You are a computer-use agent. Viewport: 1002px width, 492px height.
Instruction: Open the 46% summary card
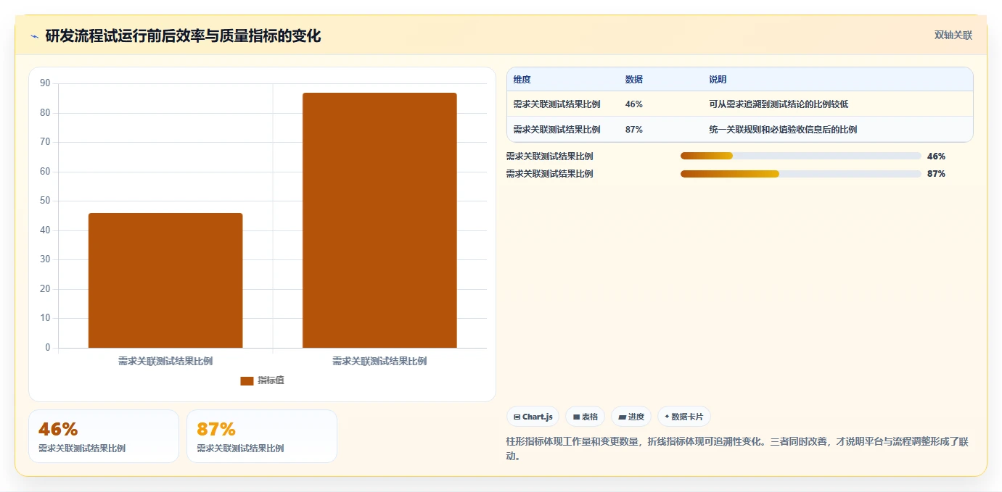pos(104,436)
